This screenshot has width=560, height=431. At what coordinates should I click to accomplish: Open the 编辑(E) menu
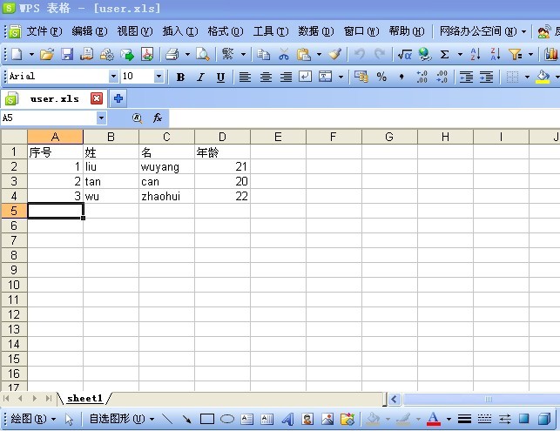click(90, 31)
